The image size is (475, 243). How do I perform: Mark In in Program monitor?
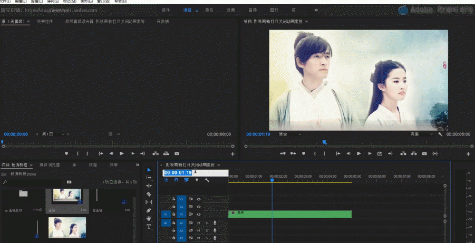tap(315, 153)
